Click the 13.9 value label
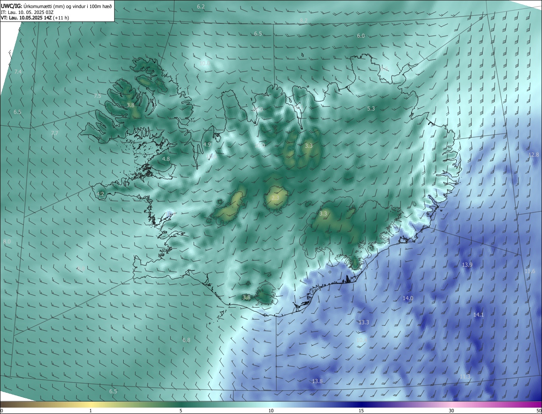The image size is (542, 414). [467, 265]
